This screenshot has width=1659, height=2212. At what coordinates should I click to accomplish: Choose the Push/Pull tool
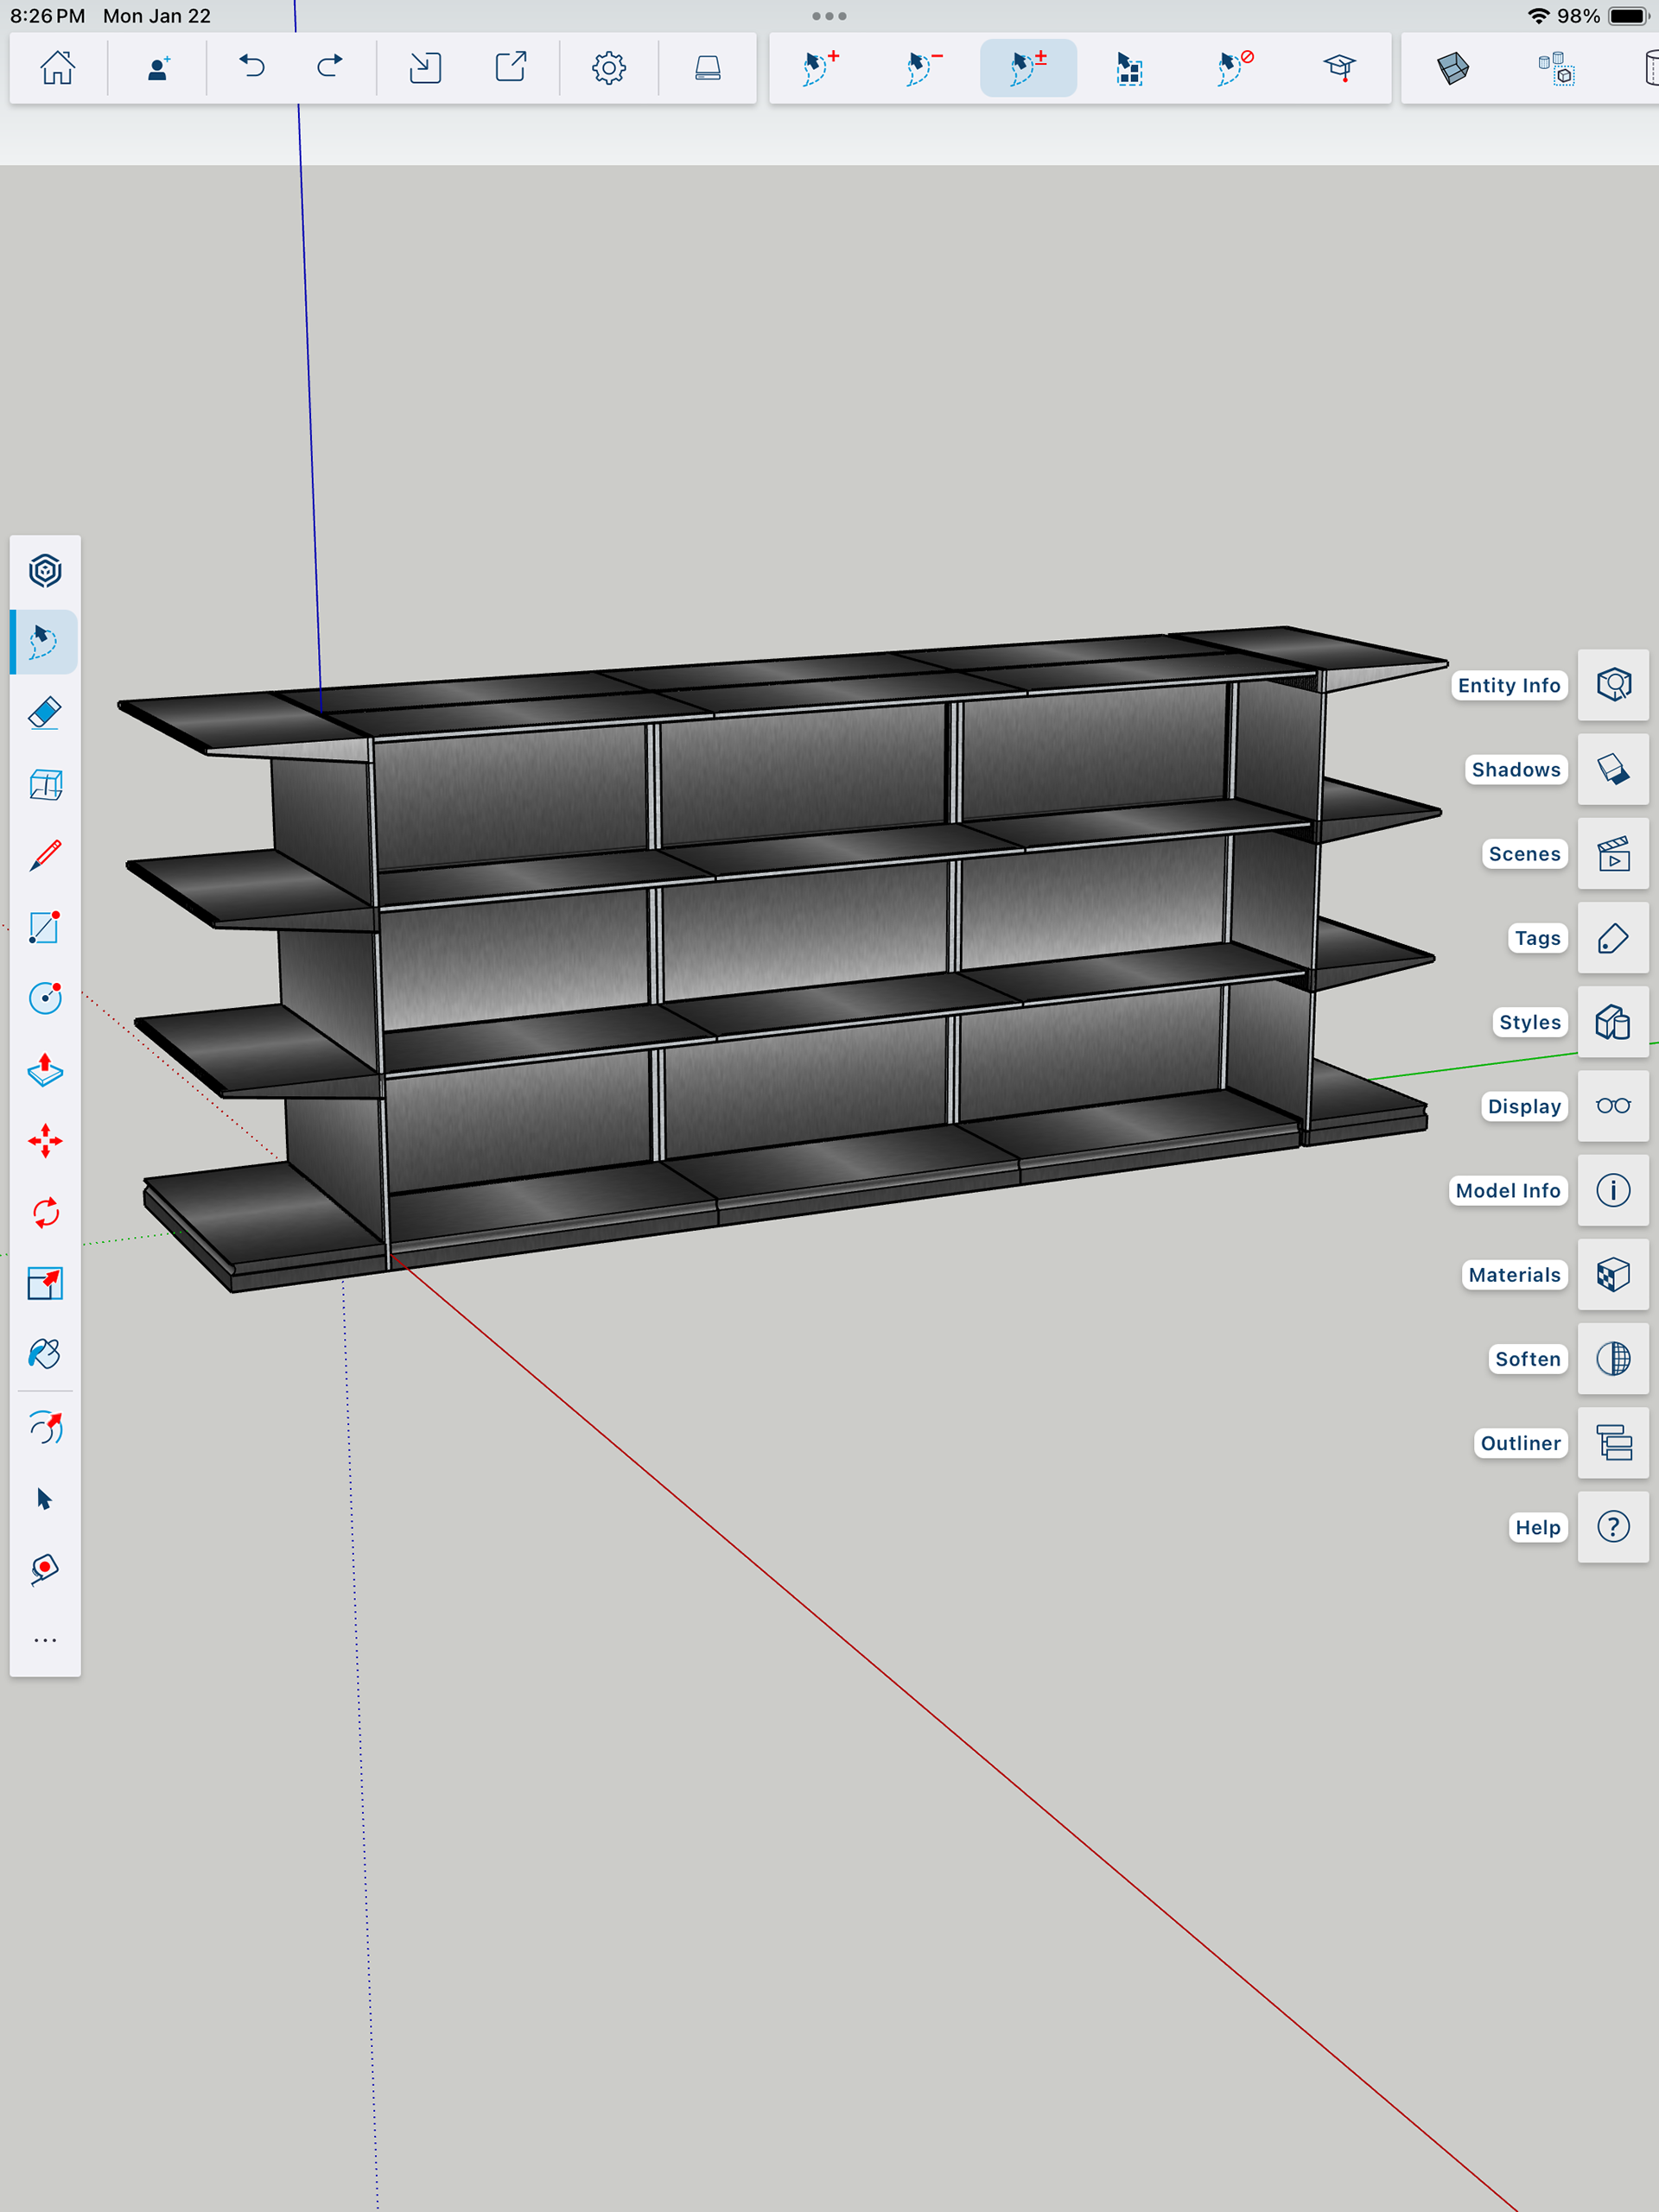[45, 1070]
